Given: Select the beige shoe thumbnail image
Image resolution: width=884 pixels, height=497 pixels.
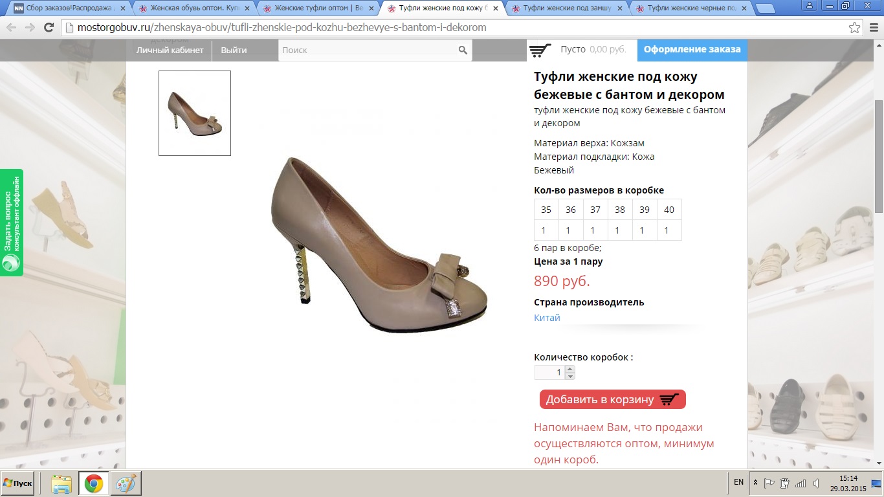Looking at the screenshot, I should coord(195,113).
